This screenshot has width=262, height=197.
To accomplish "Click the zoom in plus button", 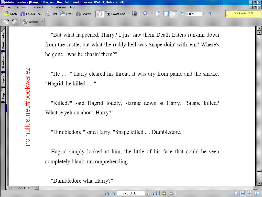I will tap(210, 14).
